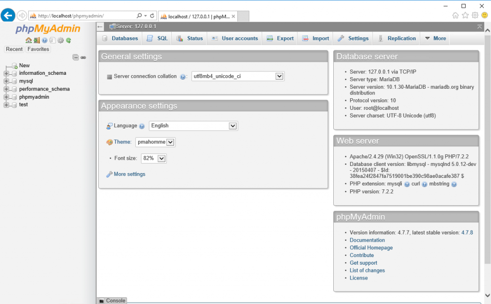Open the License link
Image resolution: width=491 pixels, height=304 pixels.
tap(359, 278)
